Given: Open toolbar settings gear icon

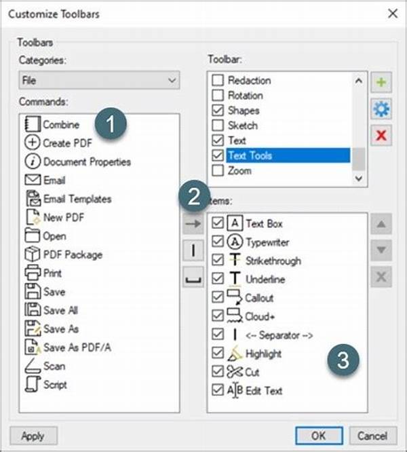Looking at the screenshot, I should [381, 110].
